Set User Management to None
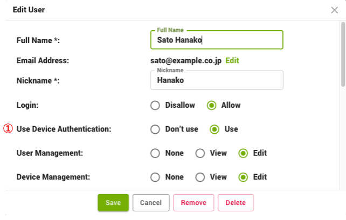This screenshot has width=346, height=220. coord(155,153)
